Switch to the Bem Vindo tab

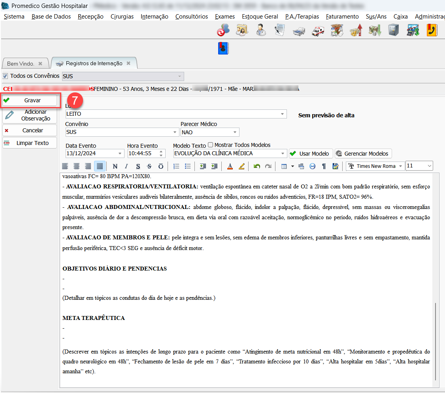point(21,63)
